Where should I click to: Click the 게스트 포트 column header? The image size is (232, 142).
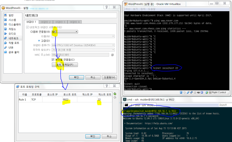tap(105, 94)
